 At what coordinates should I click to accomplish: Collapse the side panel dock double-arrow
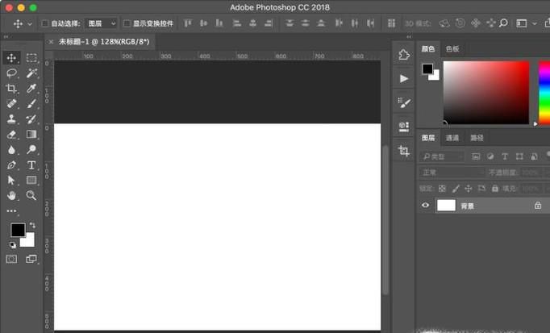coord(409,36)
